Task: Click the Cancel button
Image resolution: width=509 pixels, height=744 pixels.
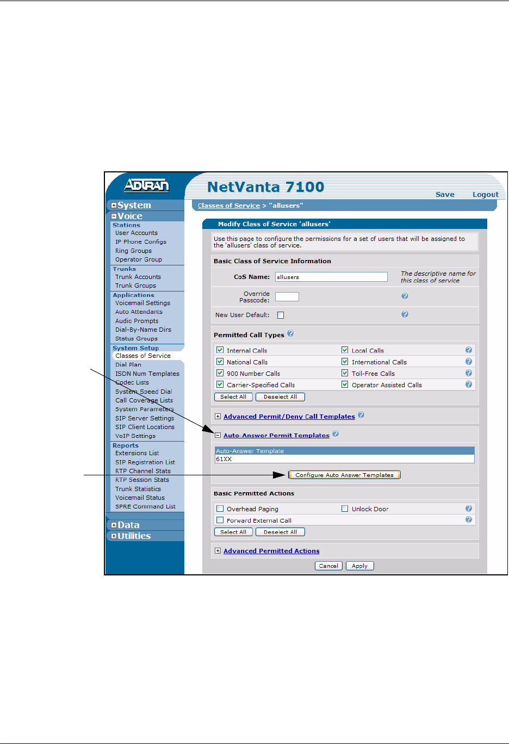Action: click(x=328, y=566)
